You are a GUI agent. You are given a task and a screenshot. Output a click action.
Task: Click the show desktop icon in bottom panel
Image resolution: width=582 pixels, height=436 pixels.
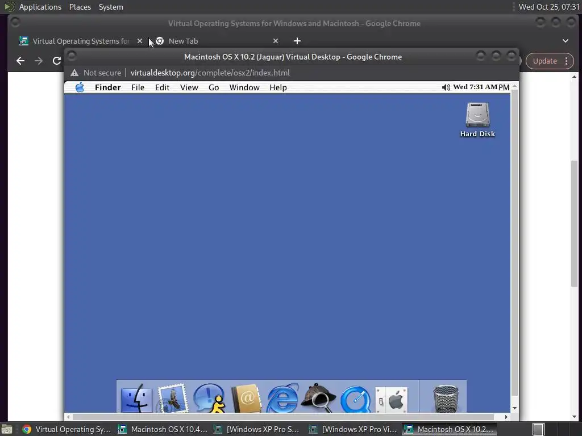pos(7,429)
